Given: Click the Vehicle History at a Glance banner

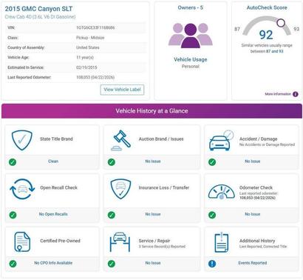Looking at the screenshot, I should pos(151,111).
